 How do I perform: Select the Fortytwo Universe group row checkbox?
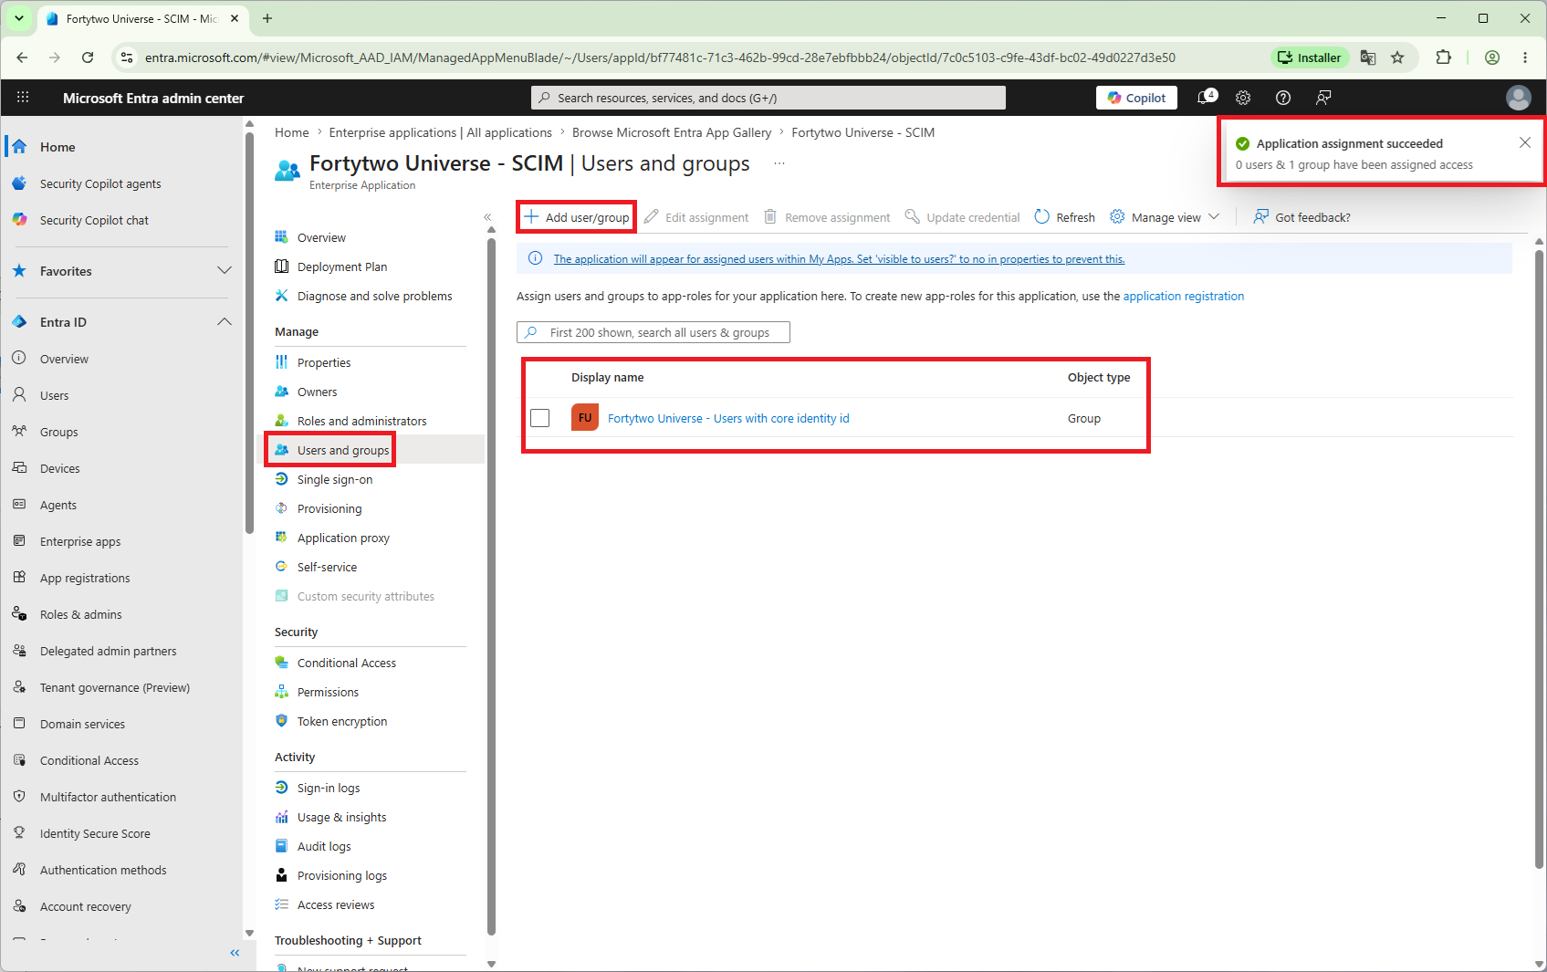click(x=540, y=418)
